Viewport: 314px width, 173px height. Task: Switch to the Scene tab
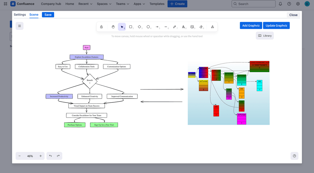34,15
